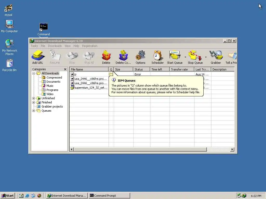Click the Start button
Screen dimensions: 266x199
8,196
